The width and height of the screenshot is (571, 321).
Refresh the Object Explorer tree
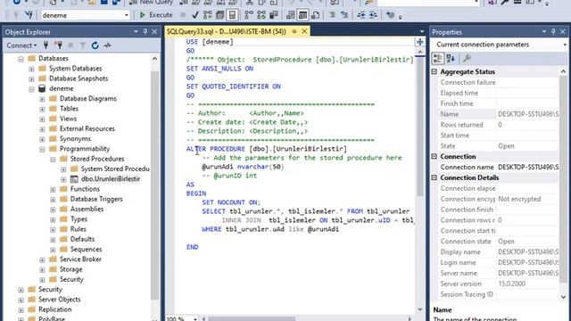(95, 45)
